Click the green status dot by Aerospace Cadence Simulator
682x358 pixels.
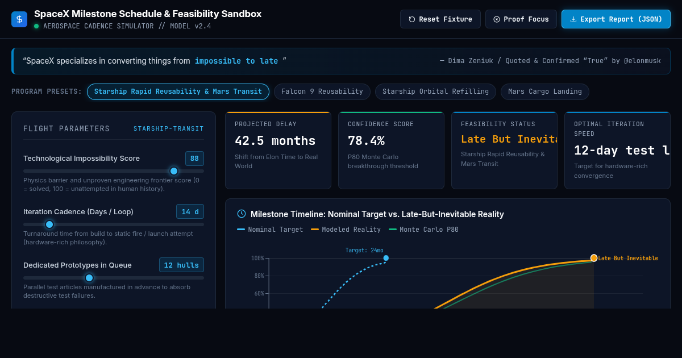[36, 26]
